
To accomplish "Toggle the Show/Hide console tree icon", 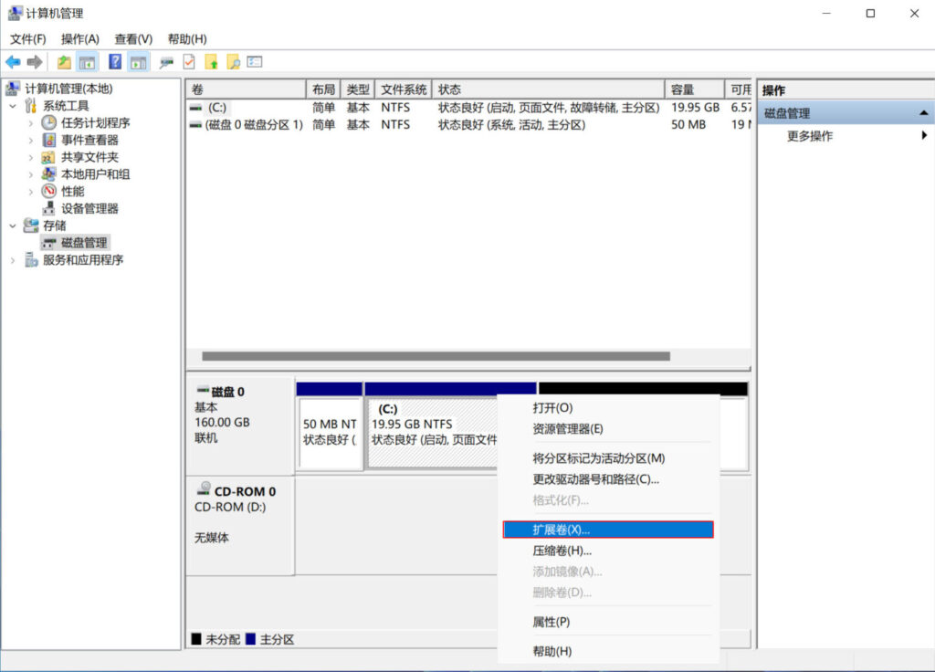I will pos(87,62).
